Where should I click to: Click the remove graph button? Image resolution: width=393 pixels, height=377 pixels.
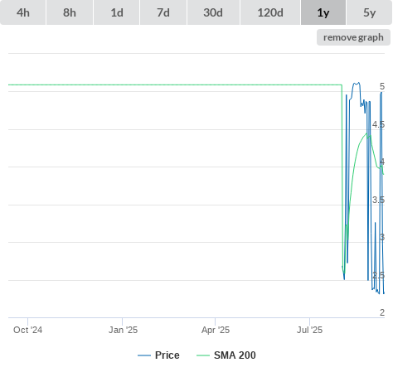click(353, 37)
